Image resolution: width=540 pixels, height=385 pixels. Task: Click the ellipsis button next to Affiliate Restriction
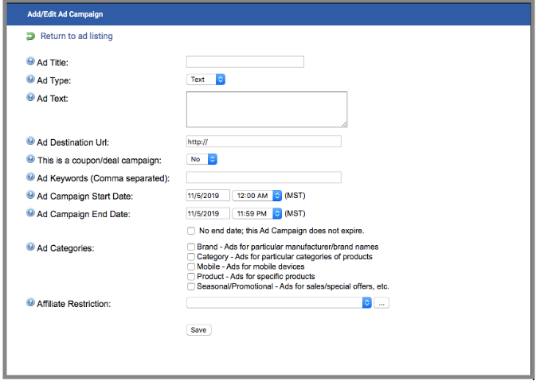click(x=382, y=303)
